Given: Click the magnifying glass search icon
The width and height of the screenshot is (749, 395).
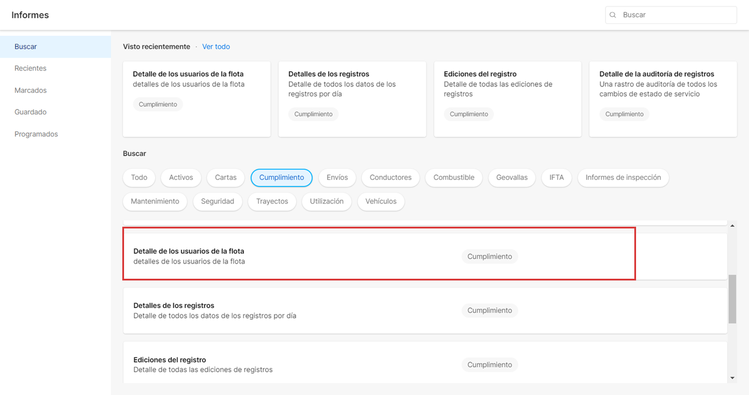Looking at the screenshot, I should click(x=613, y=15).
